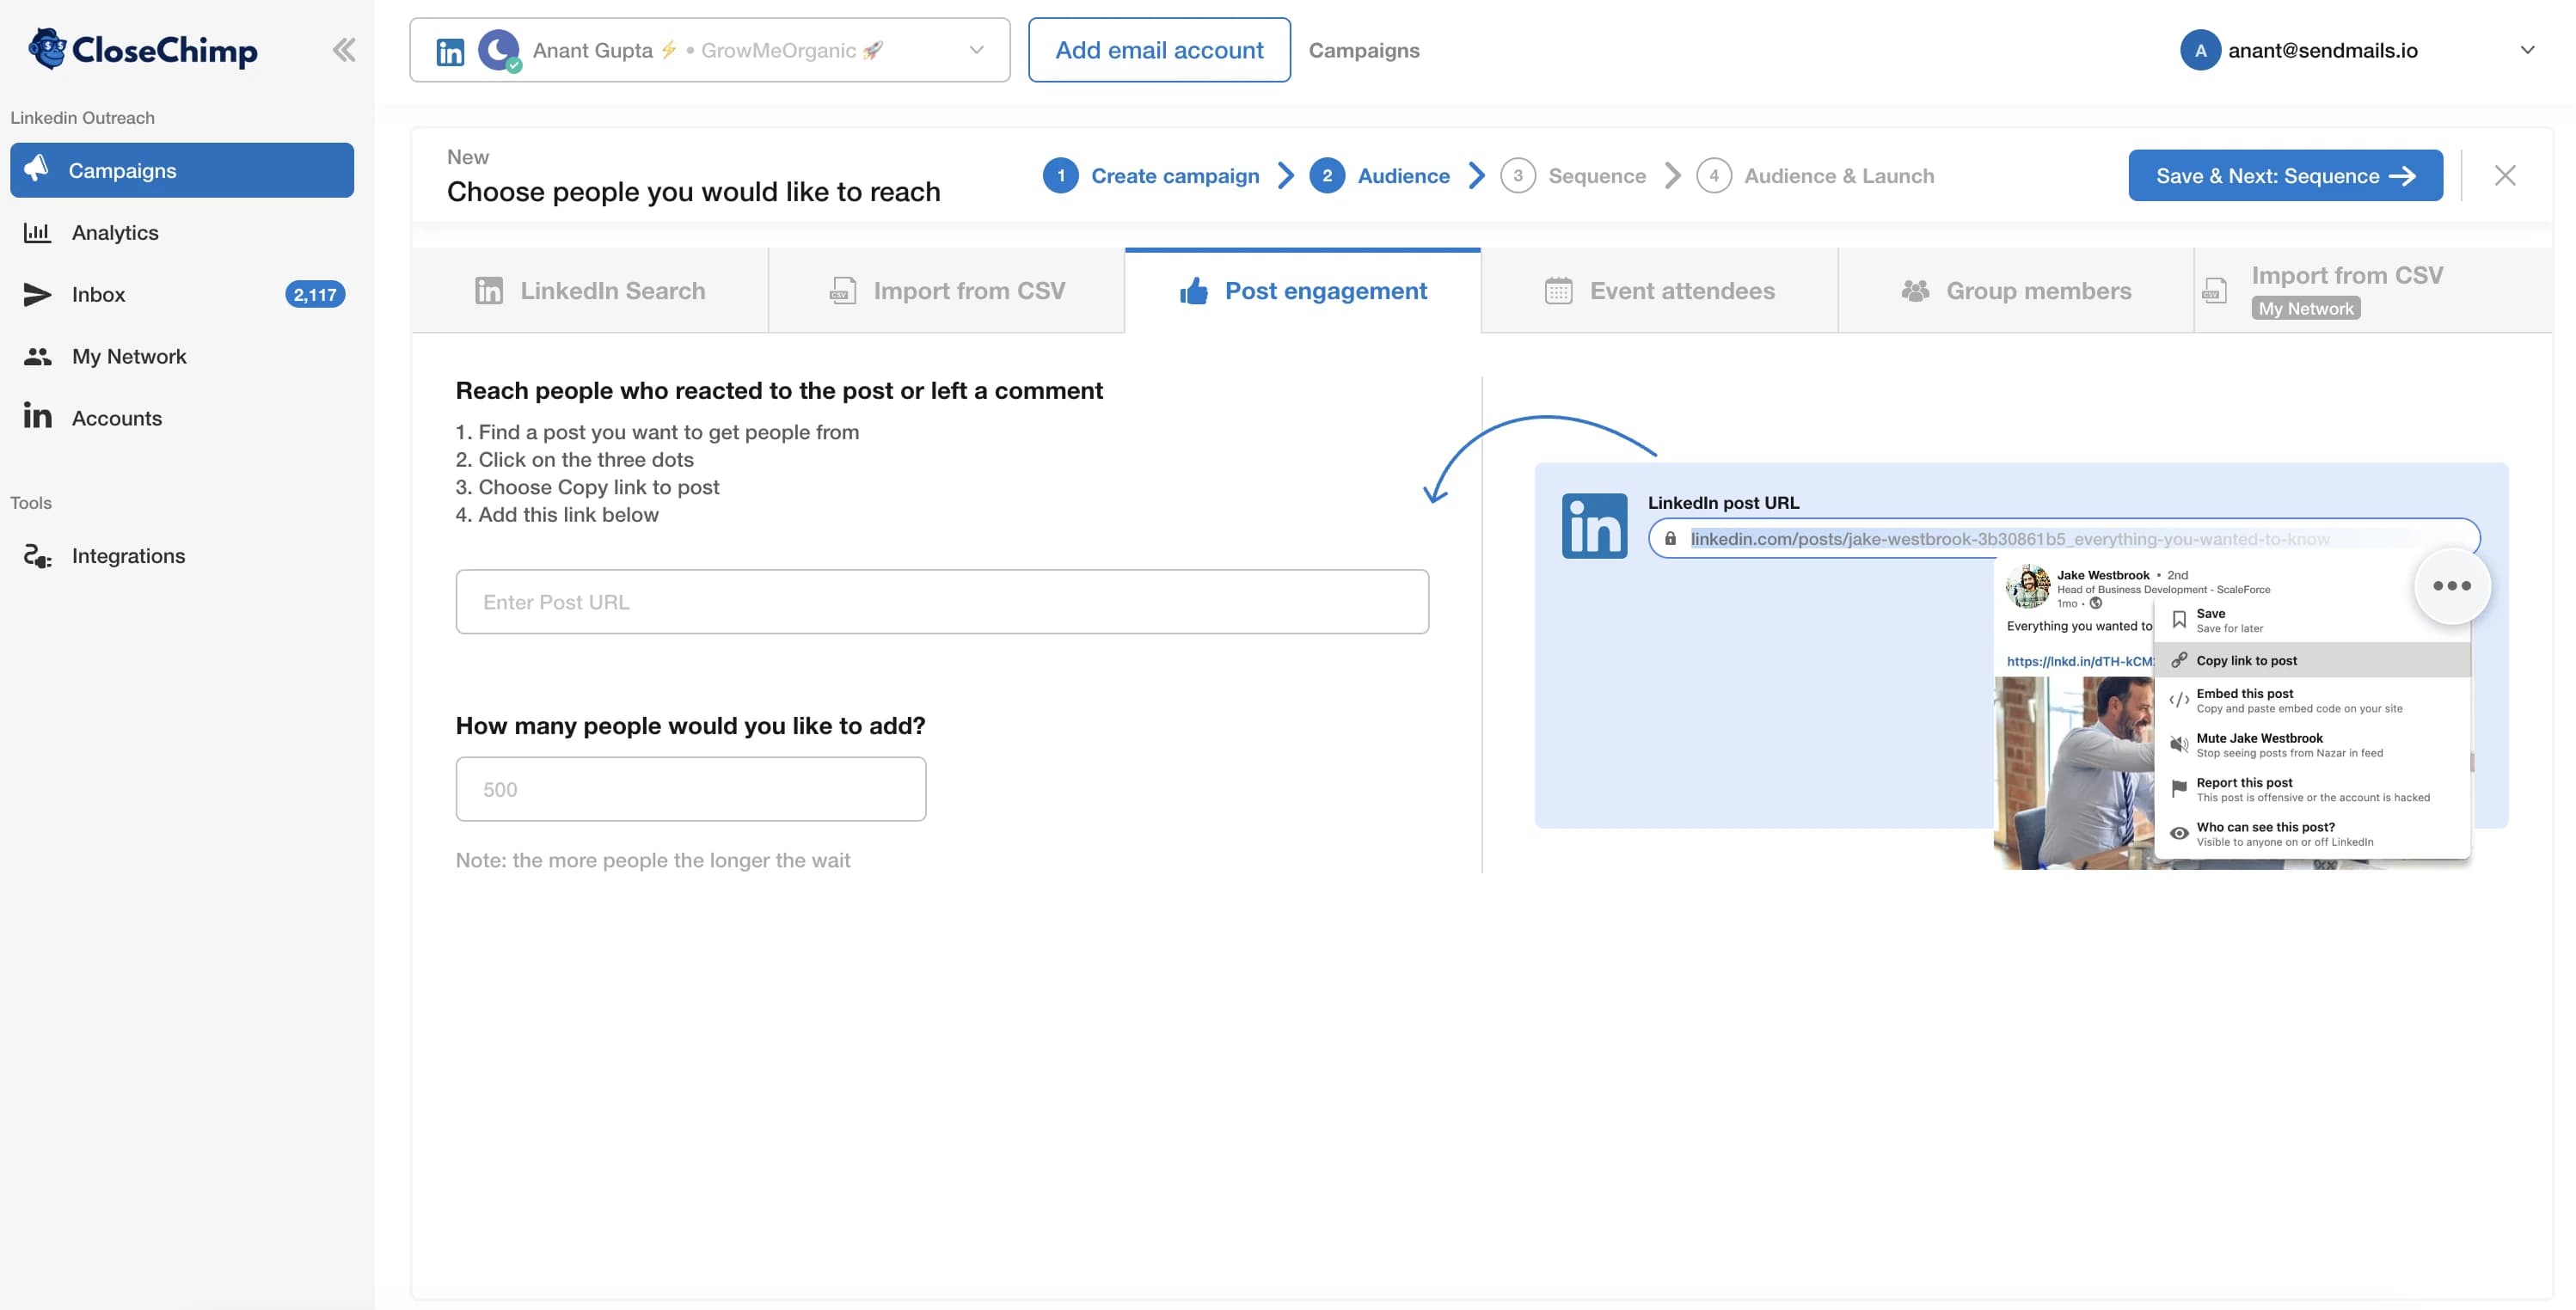Select the Integrations tool icon
Image resolution: width=2576 pixels, height=1310 pixels.
tap(36, 556)
